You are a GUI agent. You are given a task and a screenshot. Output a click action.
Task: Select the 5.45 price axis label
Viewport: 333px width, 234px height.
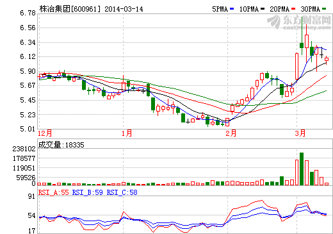(28, 100)
